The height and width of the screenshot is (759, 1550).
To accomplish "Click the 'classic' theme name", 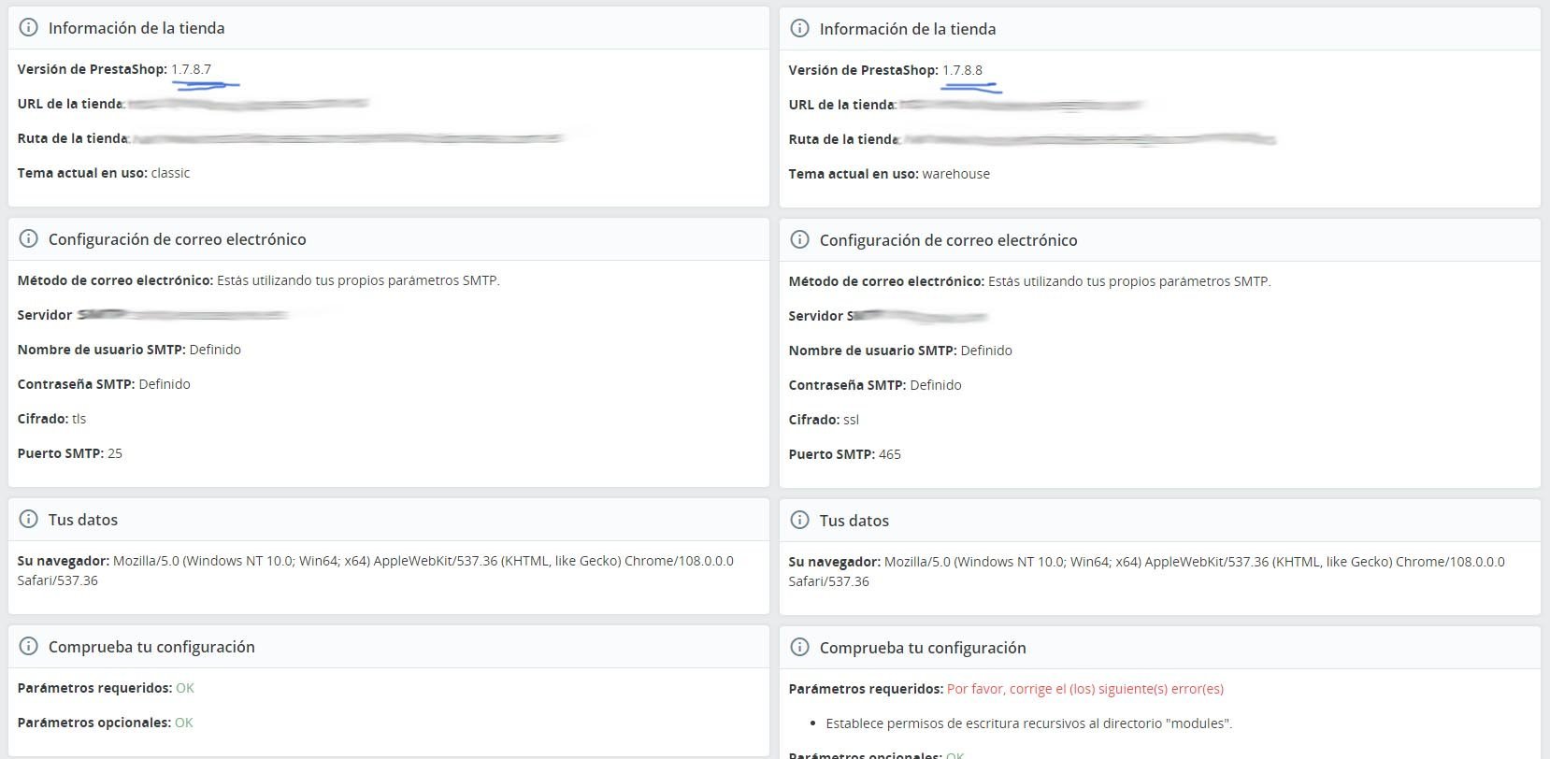I will tap(170, 173).
